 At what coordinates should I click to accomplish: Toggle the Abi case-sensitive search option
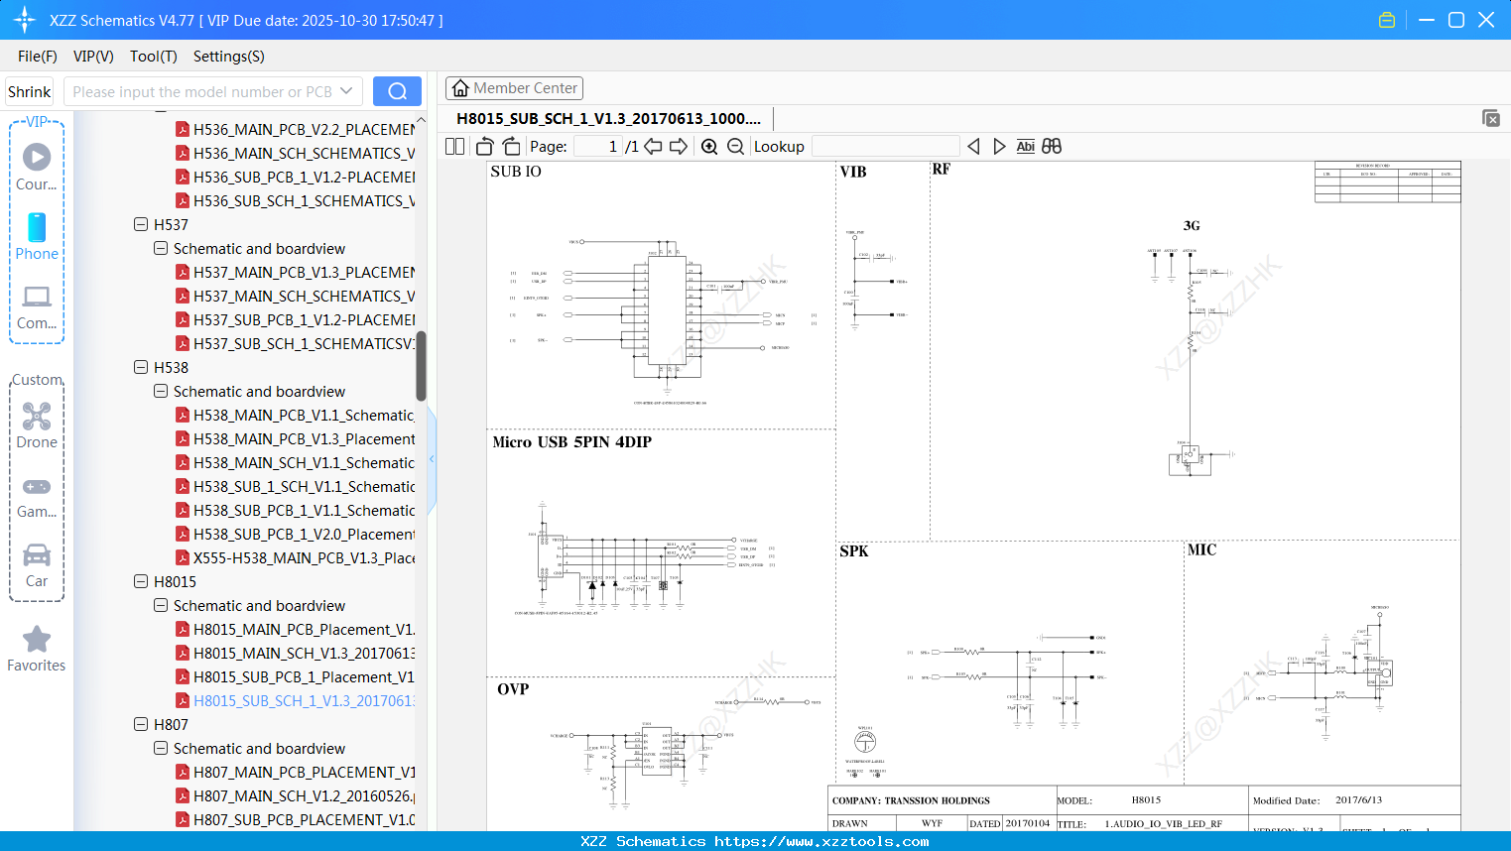tap(1025, 146)
